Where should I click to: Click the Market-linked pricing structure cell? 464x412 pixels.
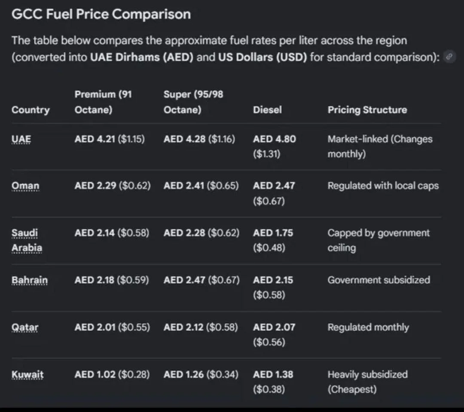point(380,146)
